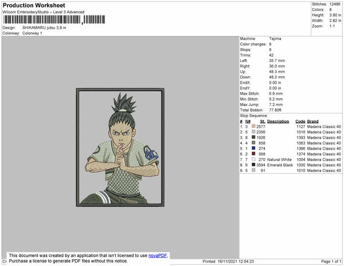Select the Height value 3.80 in
Image resolution: width=344 pixels, height=266 pixels.
(335, 15)
